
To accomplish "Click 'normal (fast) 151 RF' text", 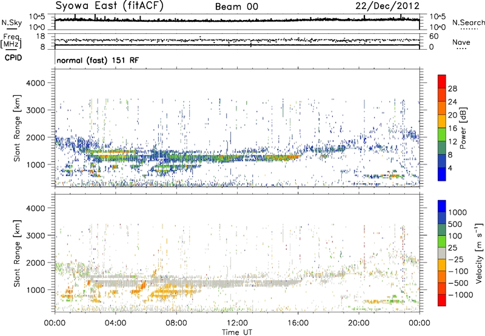I will click(x=98, y=60).
